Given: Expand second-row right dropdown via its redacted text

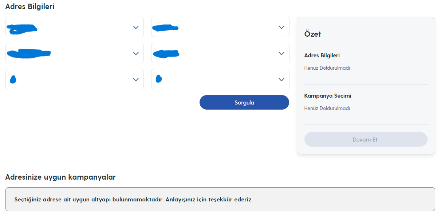Looking at the screenshot, I should 166,54.
